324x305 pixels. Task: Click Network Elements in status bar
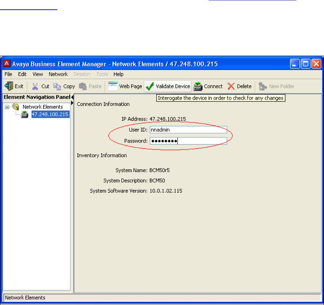tap(25, 297)
